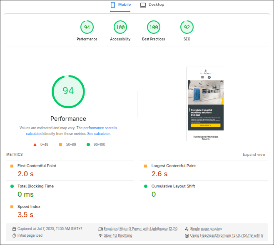Click Using HeadlessChromium 137.0.7151.119

click(227, 235)
